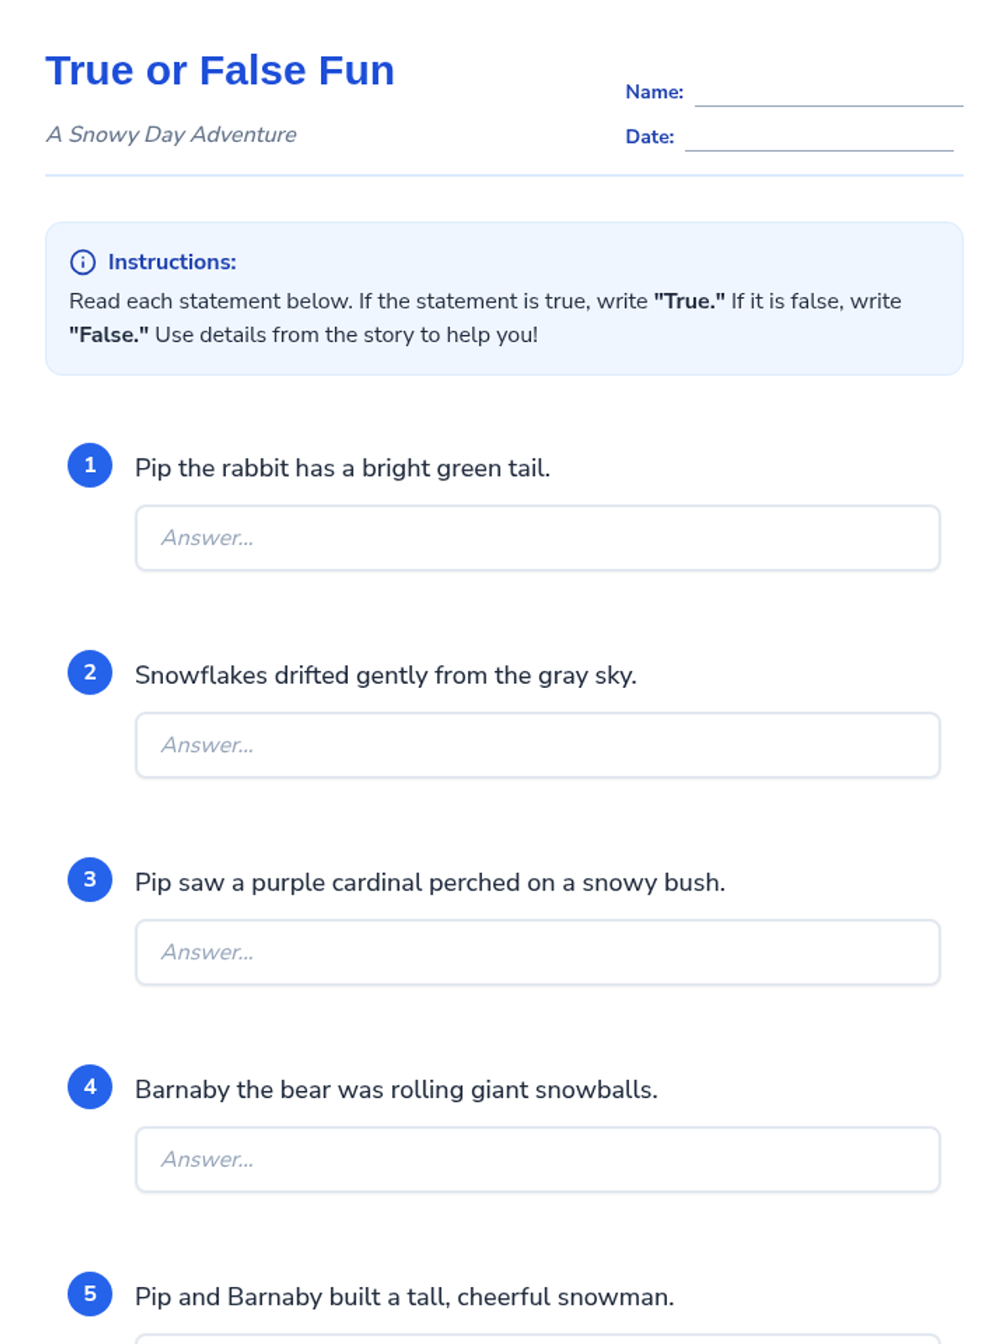Click the Name blank line

[x=828, y=94]
